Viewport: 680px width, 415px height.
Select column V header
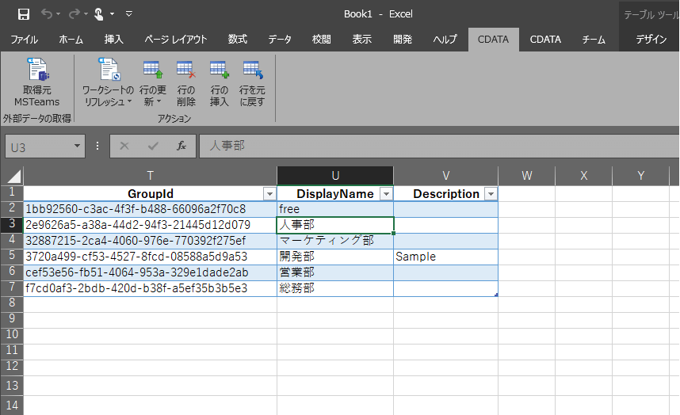click(446, 176)
